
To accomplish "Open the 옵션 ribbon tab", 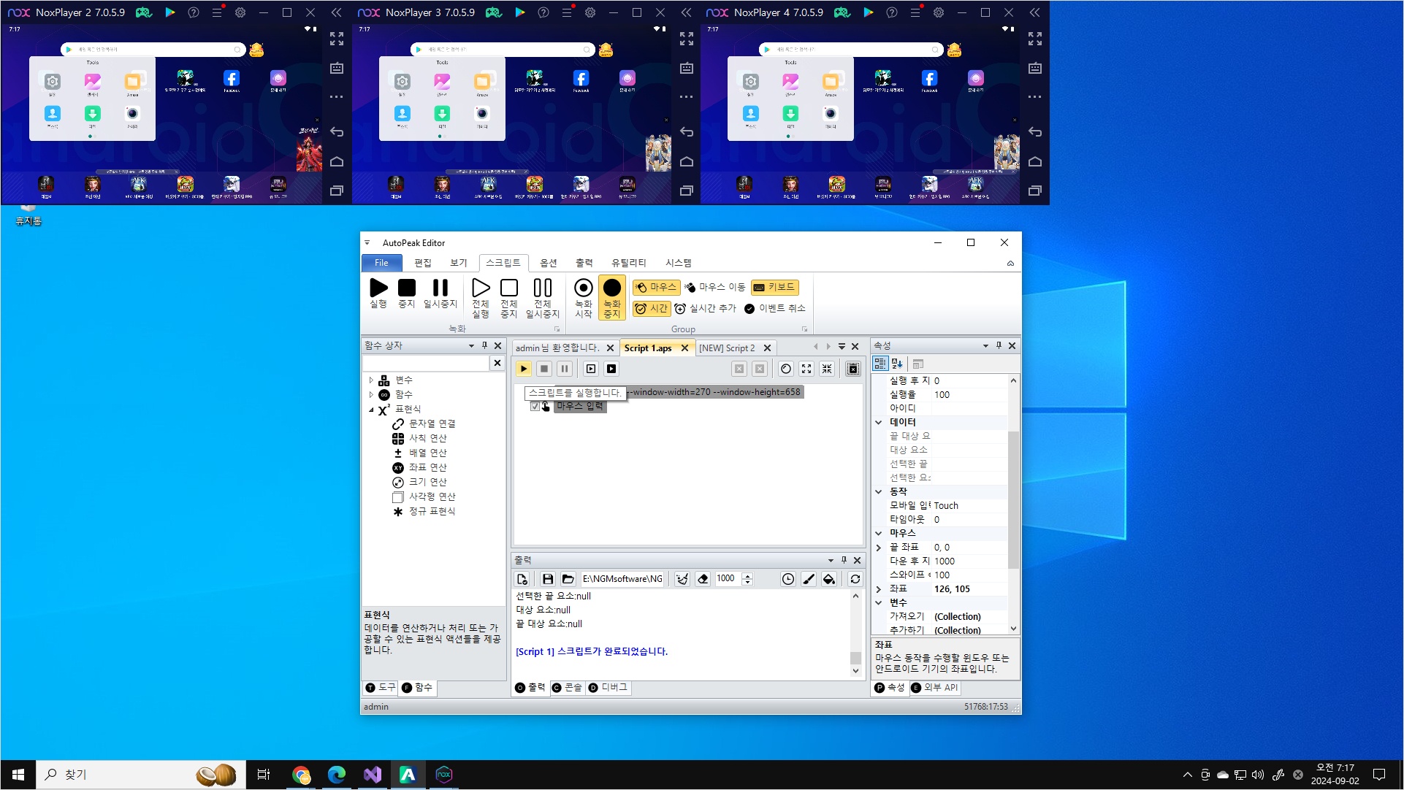I will point(548,263).
